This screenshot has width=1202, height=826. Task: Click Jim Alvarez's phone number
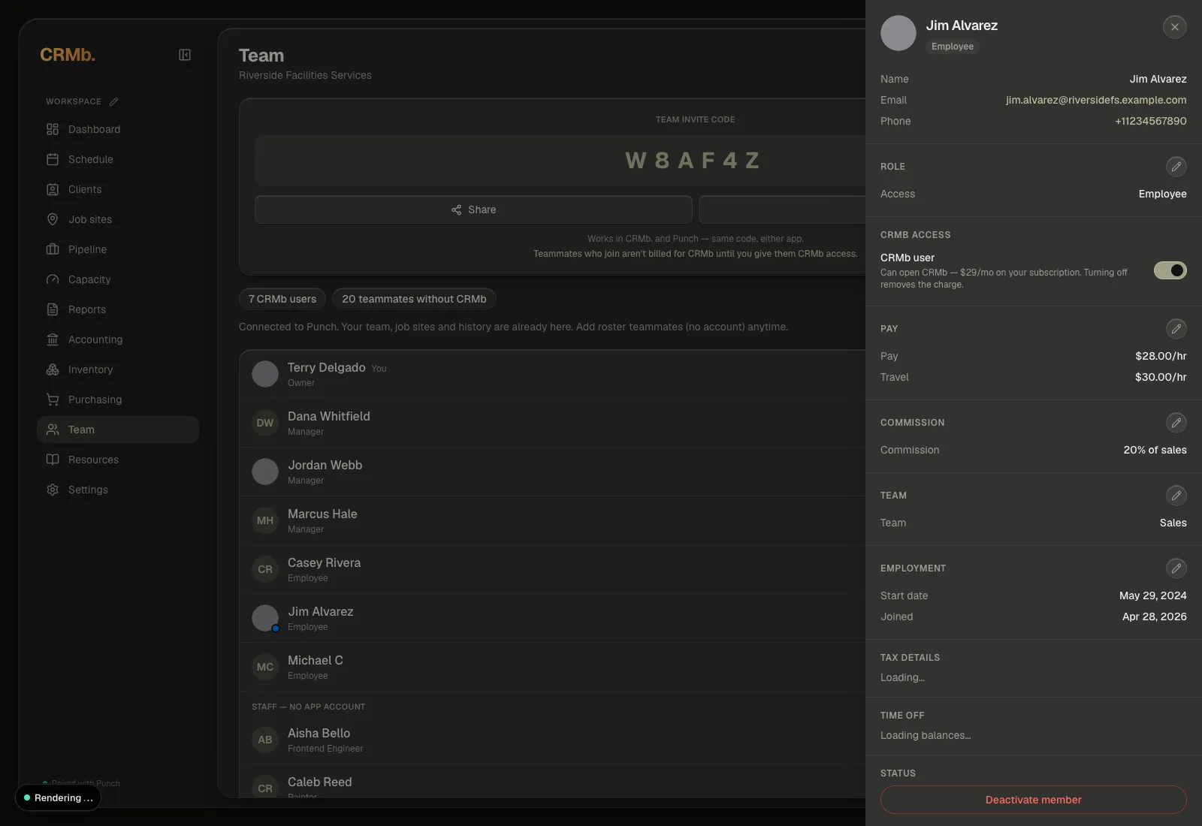coord(1151,121)
